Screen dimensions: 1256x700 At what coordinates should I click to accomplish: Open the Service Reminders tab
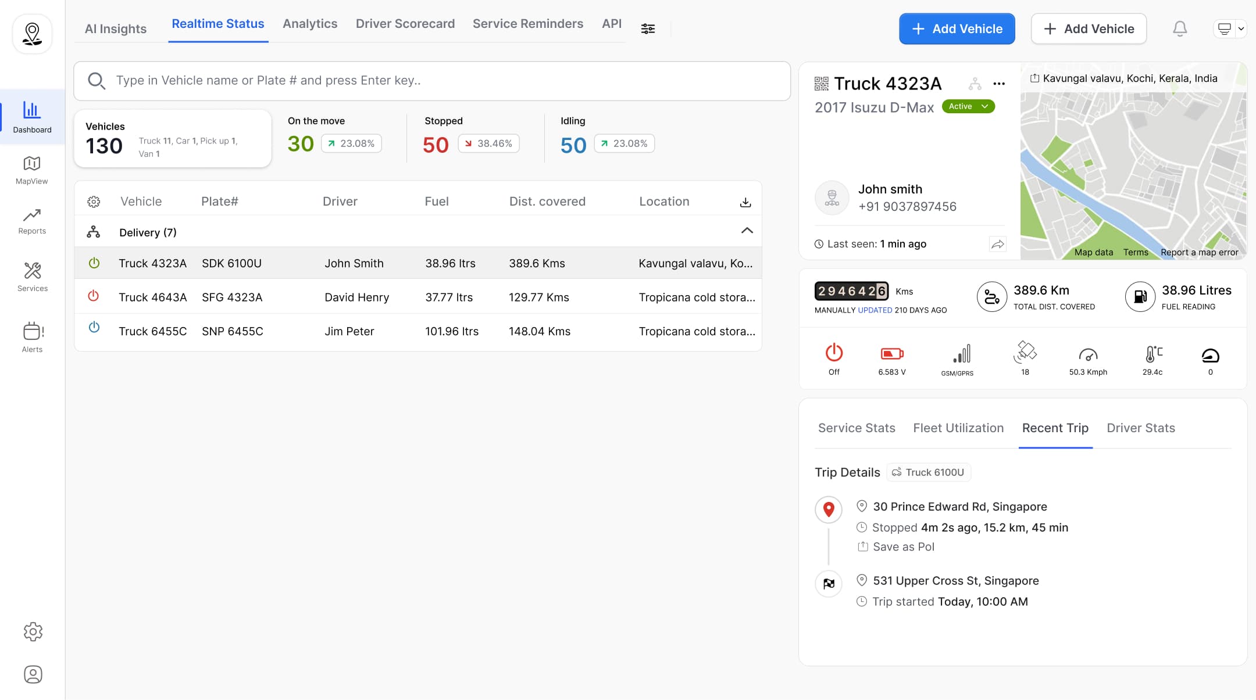(x=528, y=24)
